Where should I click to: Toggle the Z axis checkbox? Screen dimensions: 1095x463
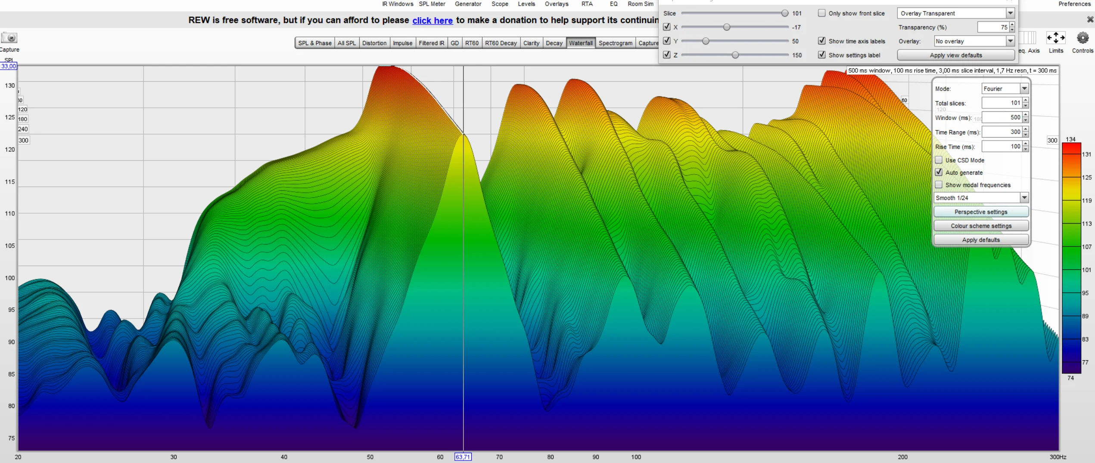point(667,55)
